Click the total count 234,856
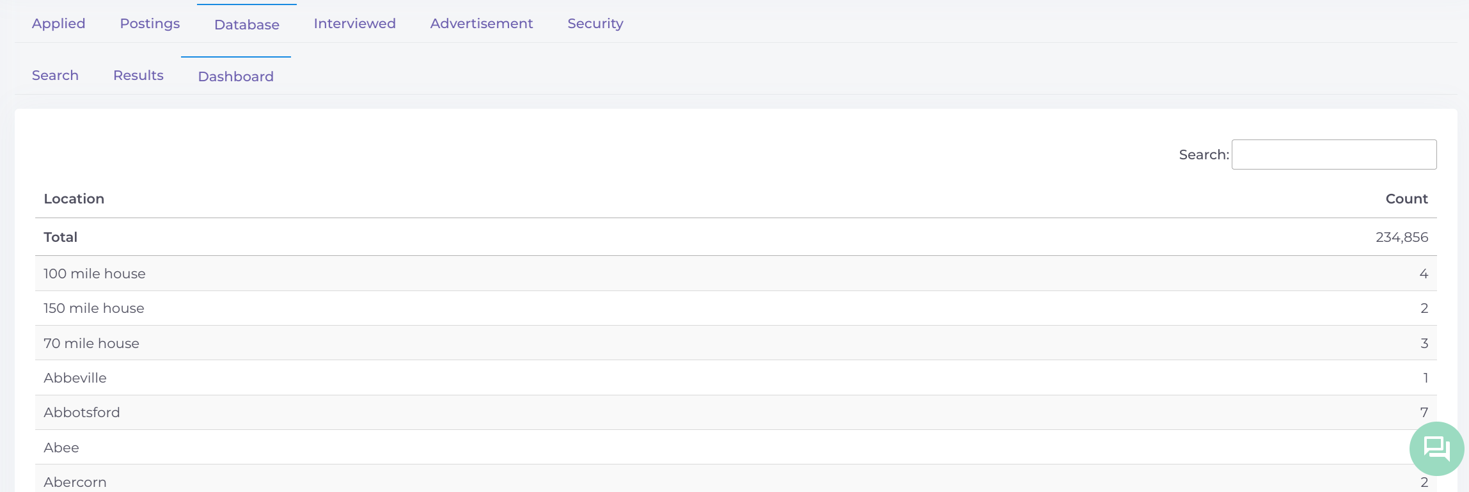Viewport: 1469px width, 492px height. (1402, 237)
